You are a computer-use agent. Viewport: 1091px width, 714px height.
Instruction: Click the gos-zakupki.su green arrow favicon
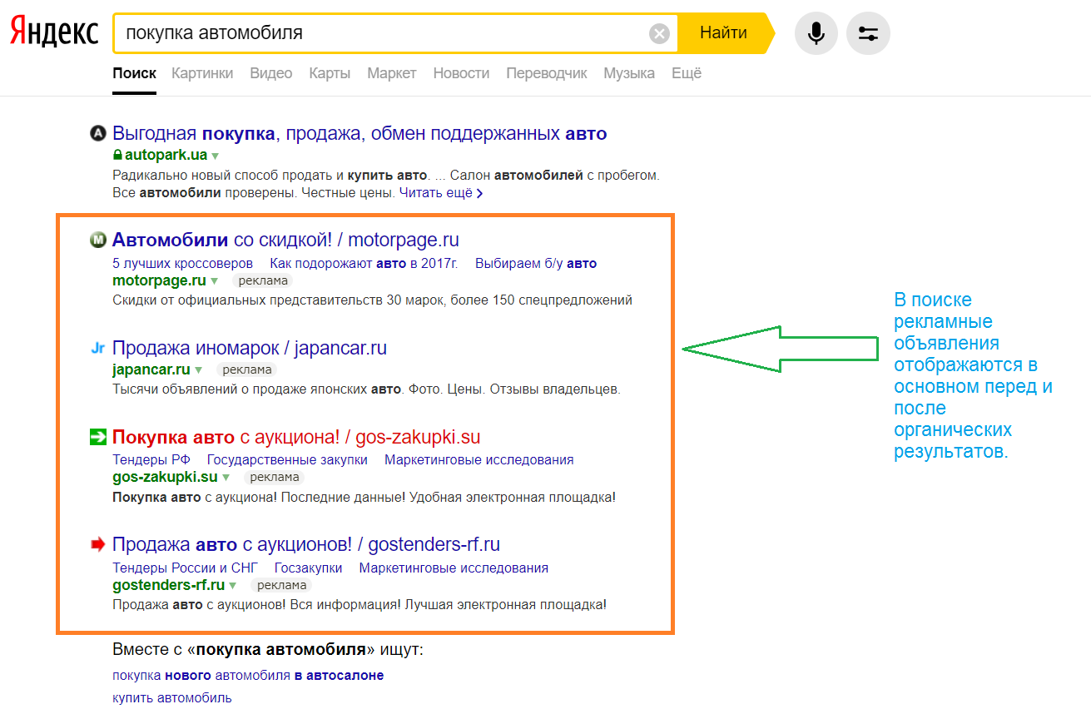click(x=97, y=437)
